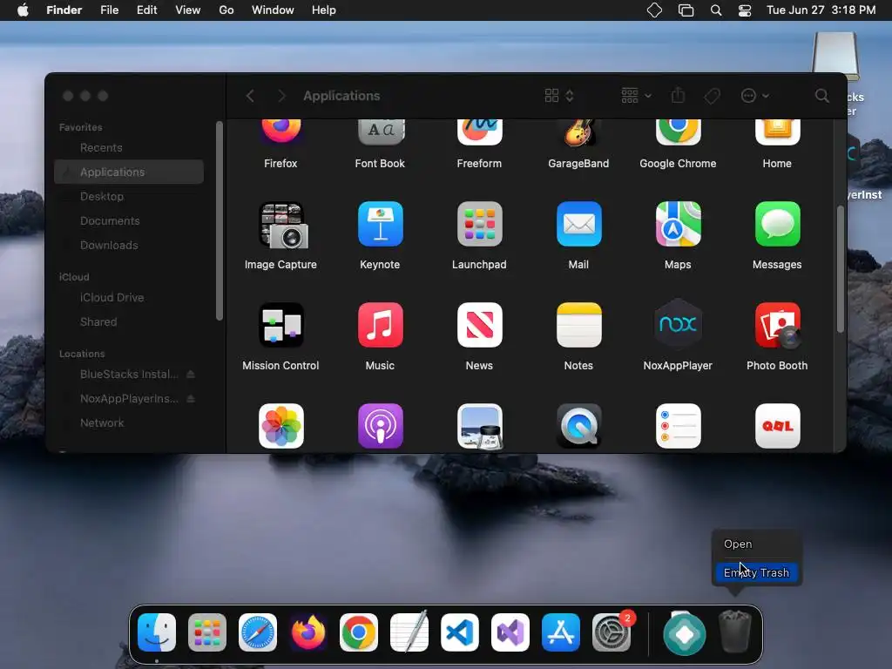This screenshot has height=669, width=892.
Task: Open Finder window search
Action: (x=821, y=96)
